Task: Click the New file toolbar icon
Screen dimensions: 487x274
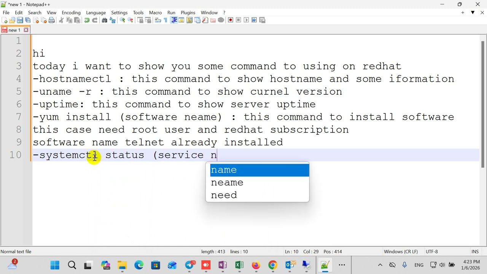Action: click(5, 20)
